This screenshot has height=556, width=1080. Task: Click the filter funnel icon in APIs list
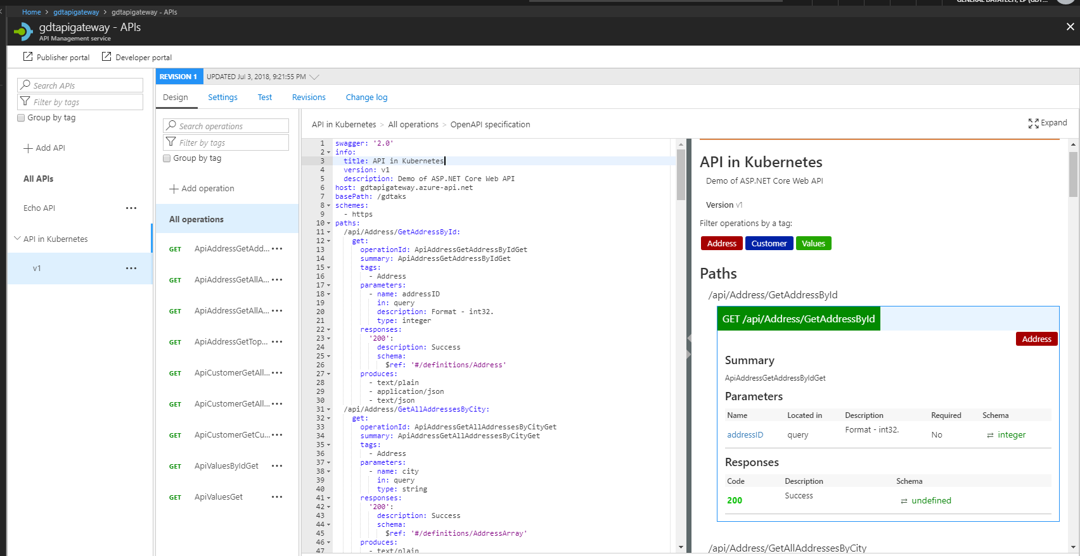pyautogui.click(x=25, y=101)
